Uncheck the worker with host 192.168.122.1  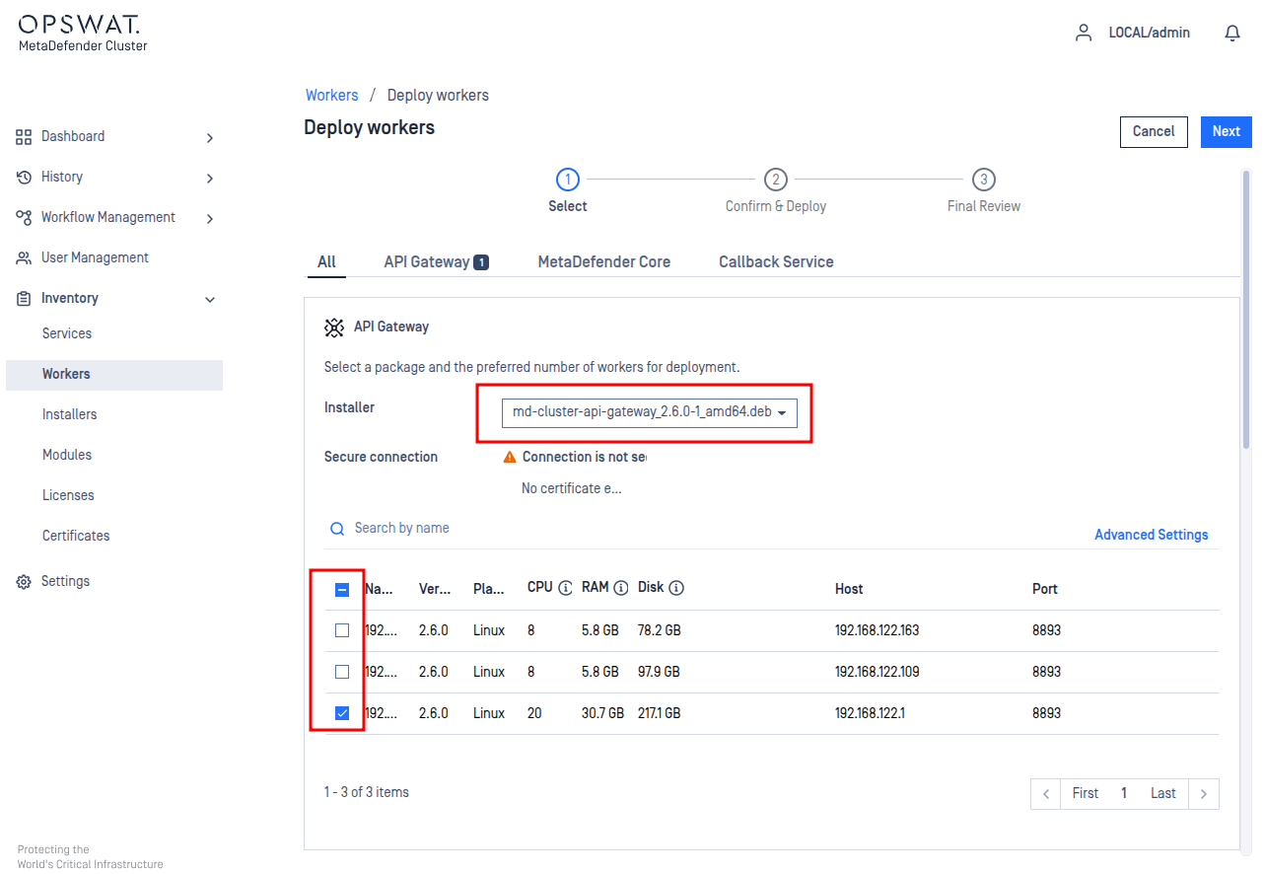[342, 713]
